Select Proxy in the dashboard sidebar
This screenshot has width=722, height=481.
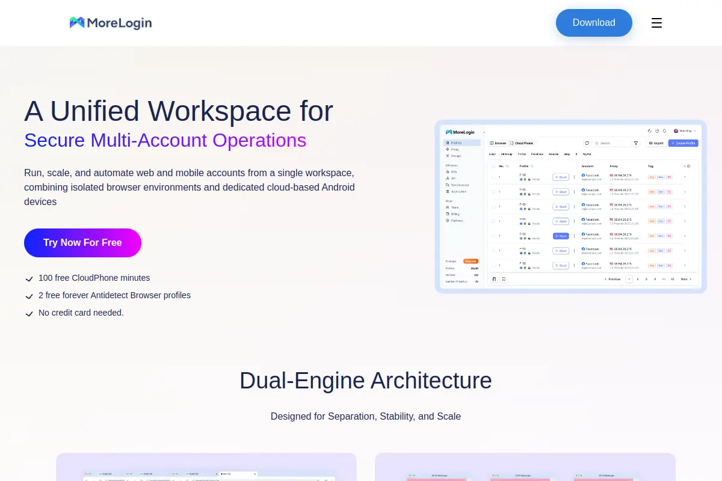click(455, 150)
